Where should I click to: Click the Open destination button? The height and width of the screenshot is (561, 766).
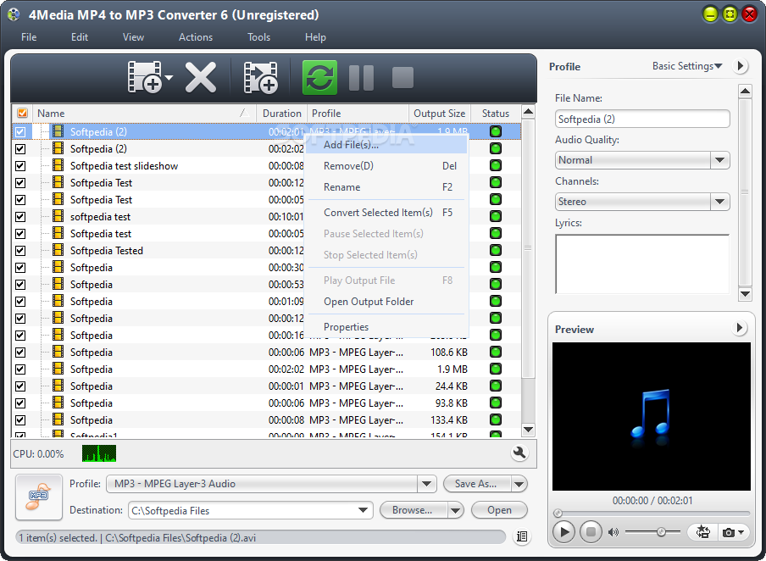(499, 510)
